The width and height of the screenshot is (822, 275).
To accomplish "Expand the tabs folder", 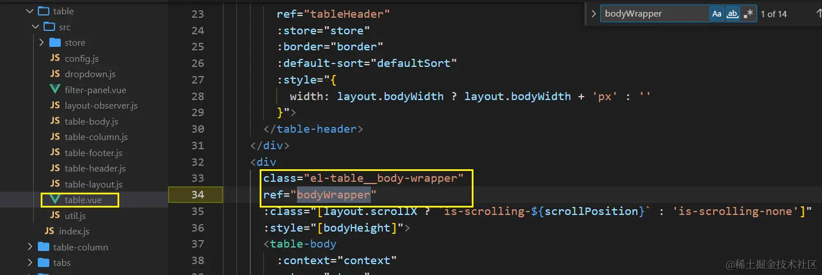I will point(30,263).
